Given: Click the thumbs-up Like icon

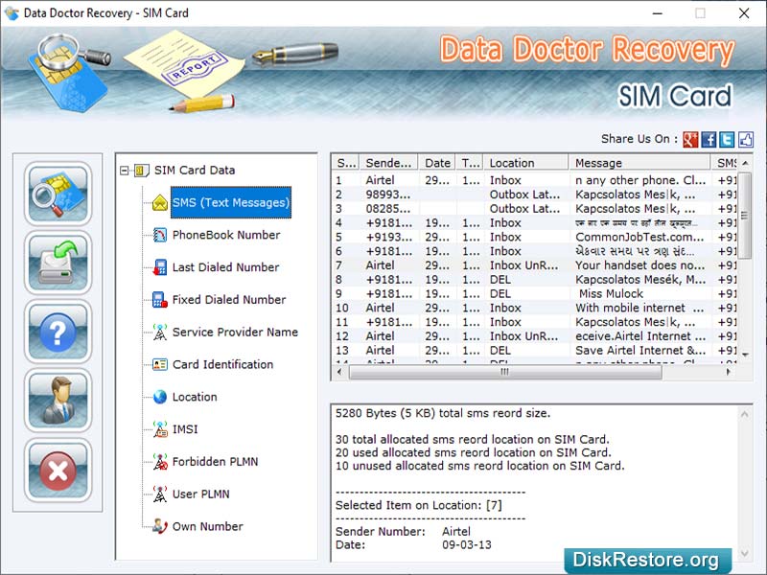Looking at the screenshot, I should [744, 139].
